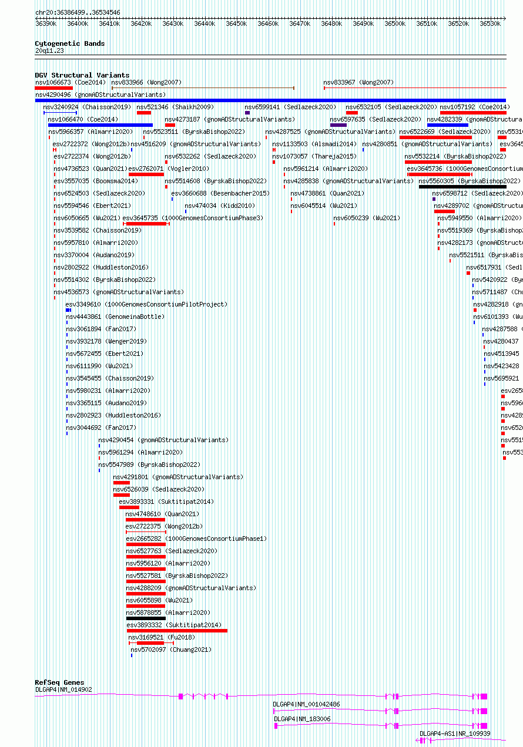Image resolution: width=523 pixels, height=747 pixels.
Task: Click the black bar under nsv5878855
Action: click(146, 618)
